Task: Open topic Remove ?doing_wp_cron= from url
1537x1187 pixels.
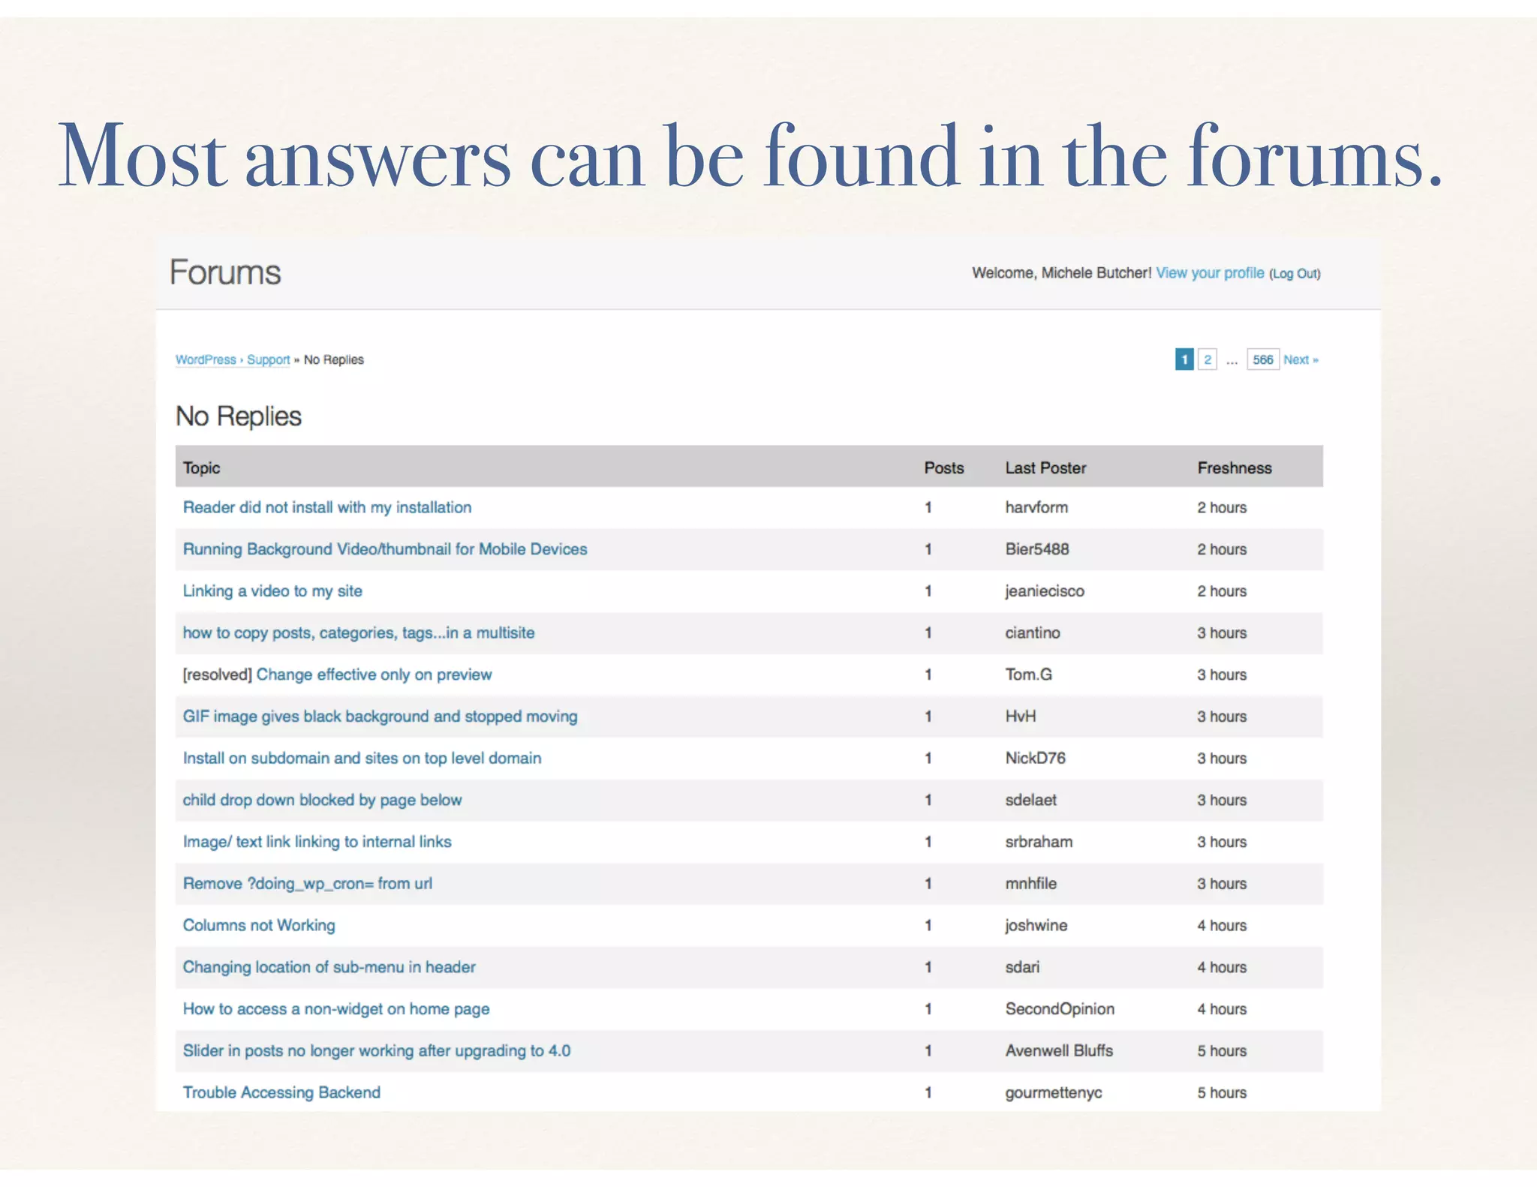Action: click(308, 884)
